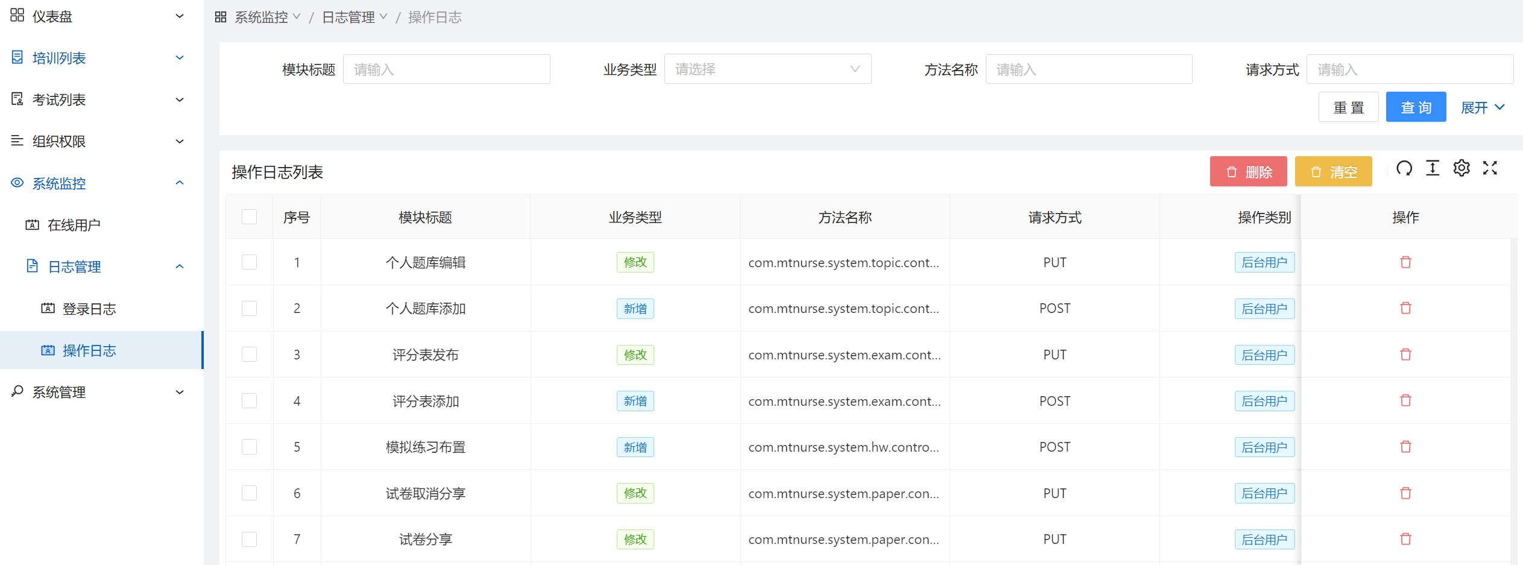
Task: Delete row 1 using its trash icon
Action: coord(1405,262)
